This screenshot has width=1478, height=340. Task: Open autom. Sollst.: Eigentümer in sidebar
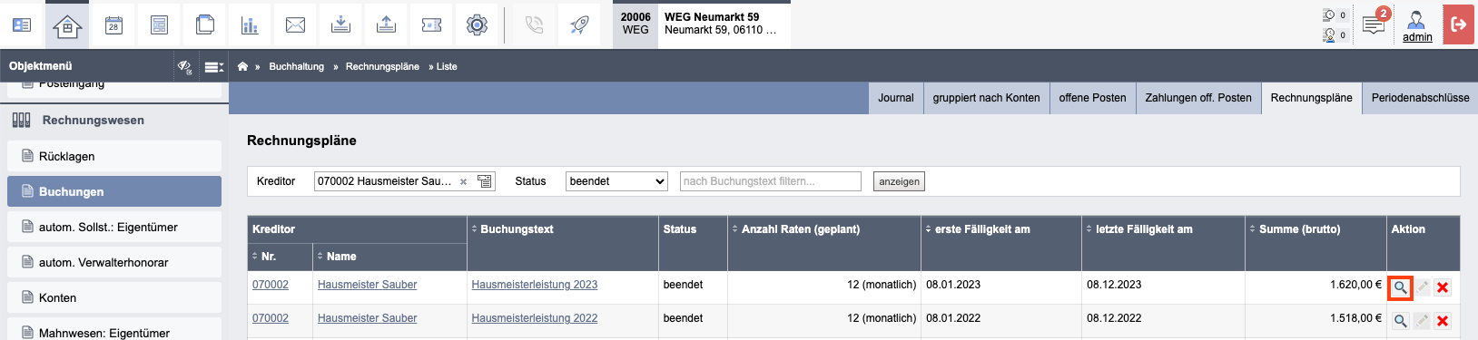coord(114,227)
